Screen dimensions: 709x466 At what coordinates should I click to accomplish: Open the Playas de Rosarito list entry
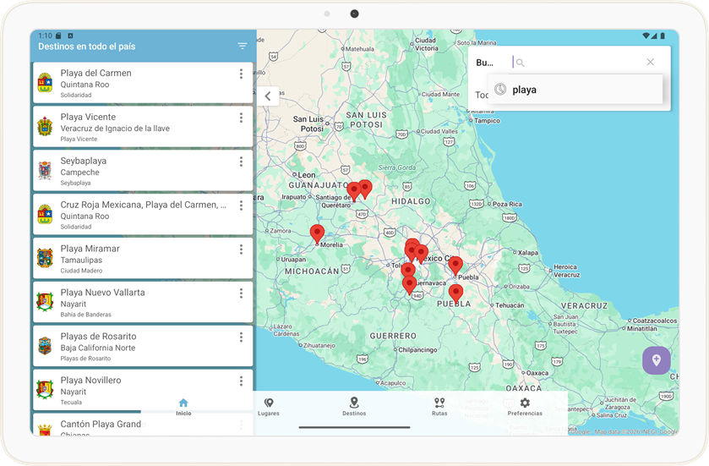point(143,346)
